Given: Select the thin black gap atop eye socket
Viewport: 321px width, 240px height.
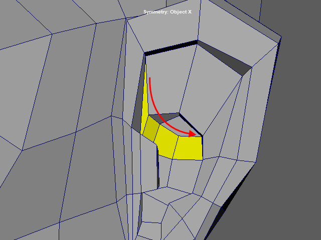Looking at the screenshot, I should pos(171,48).
